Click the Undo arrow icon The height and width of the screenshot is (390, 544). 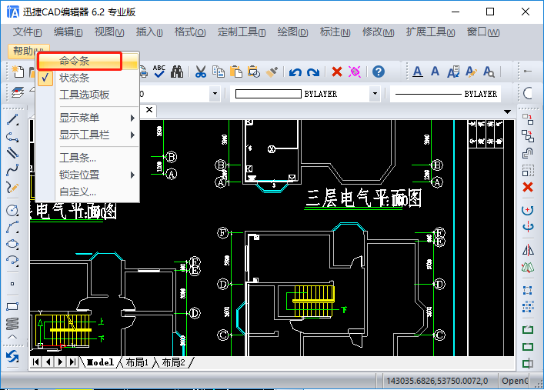[295, 72]
